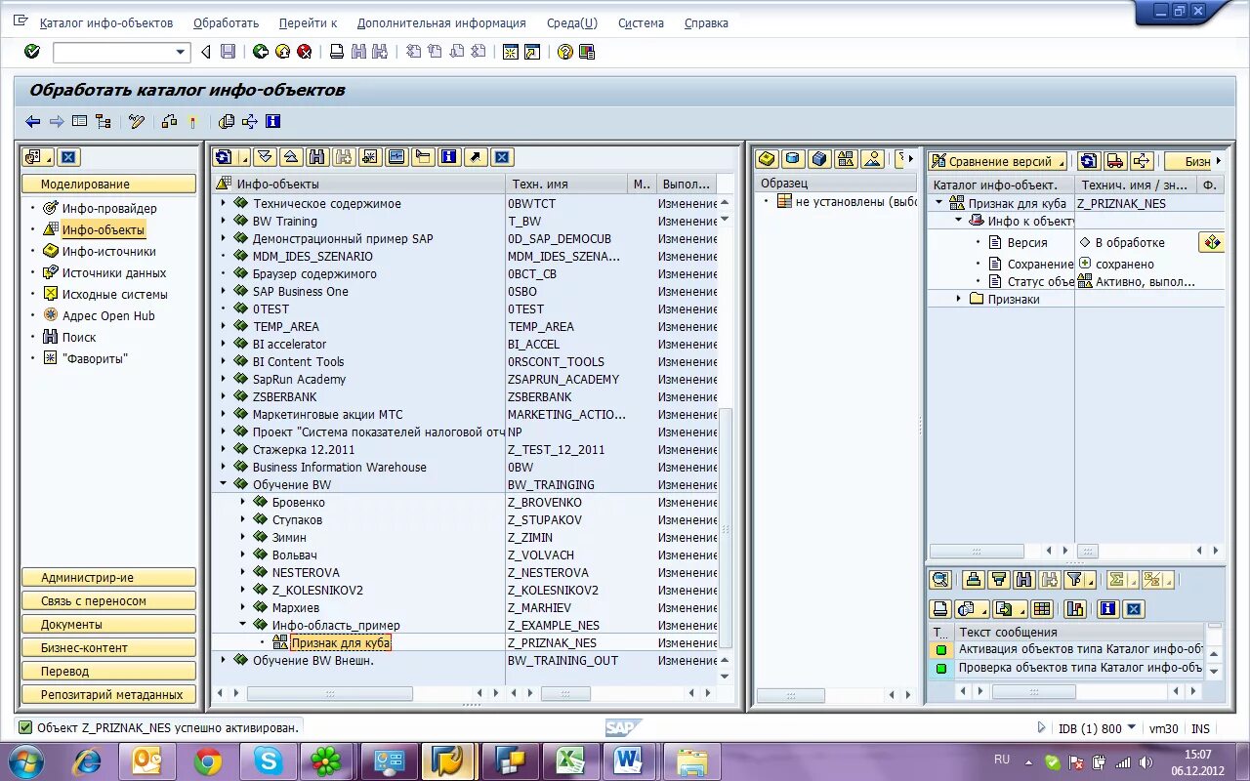The height and width of the screenshot is (781, 1250).
Task: Open the command field dropdown arrow
Action: point(180,53)
